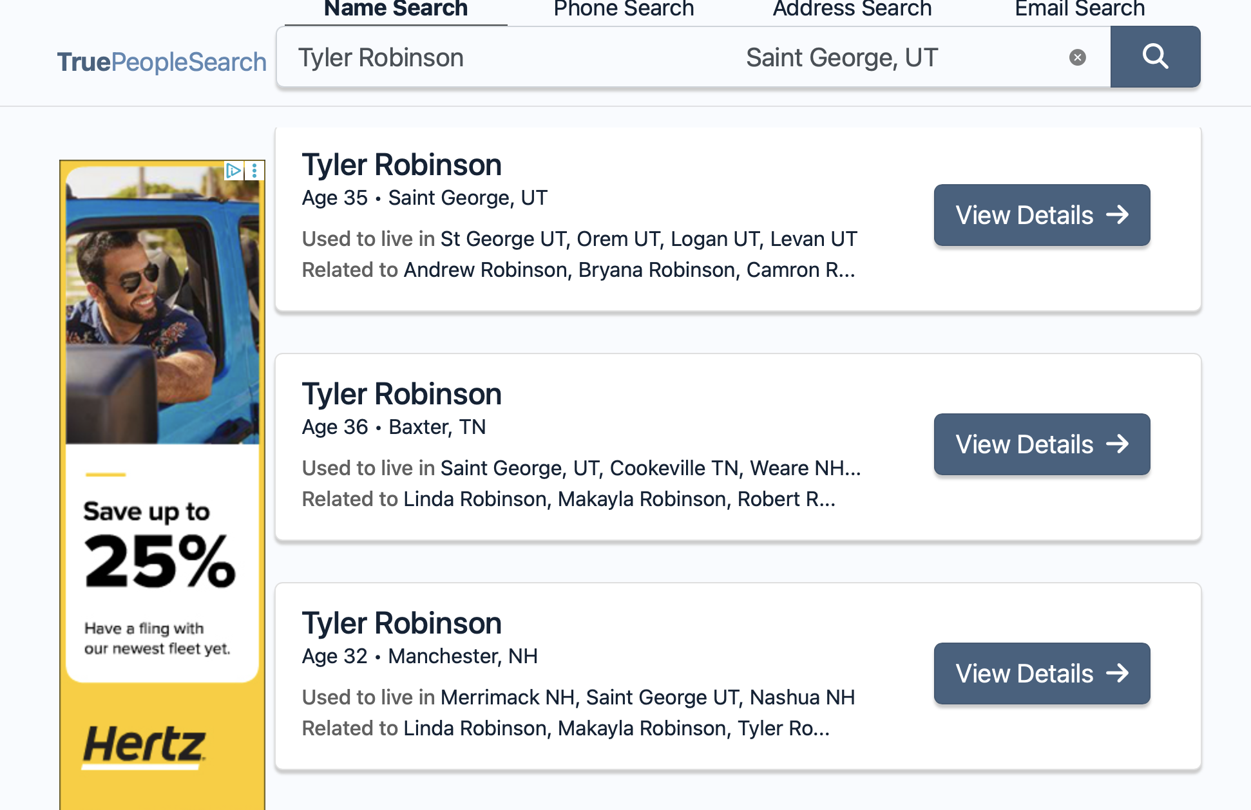The height and width of the screenshot is (810, 1251).
Task: View details for Tyler Robinson in Manchester, NH
Action: [1042, 673]
